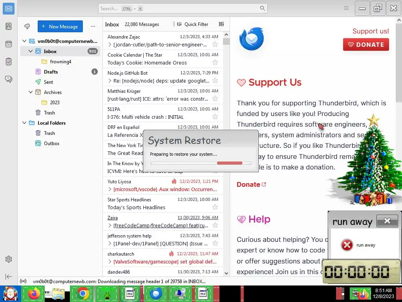Collapse the Archives folder chevron
This screenshot has width=402, height=302.
click(x=31, y=92)
